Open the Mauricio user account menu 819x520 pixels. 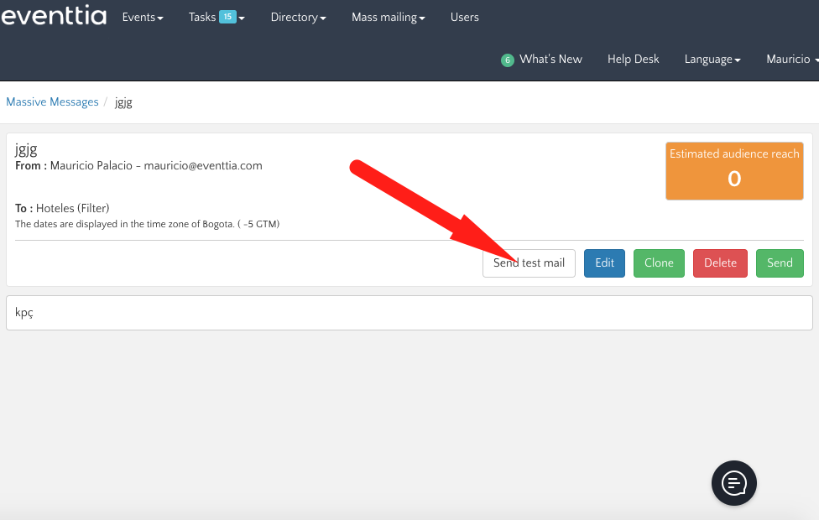[790, 60]
